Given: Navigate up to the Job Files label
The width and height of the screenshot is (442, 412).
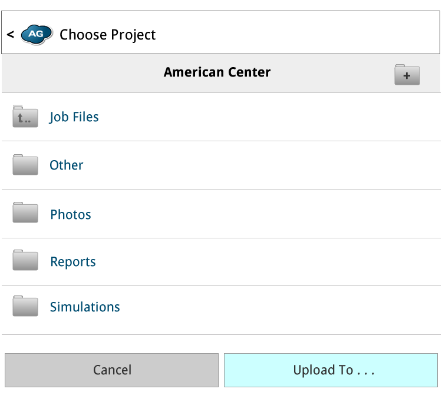Looking at the screenshot, I should tap(74, 117).
